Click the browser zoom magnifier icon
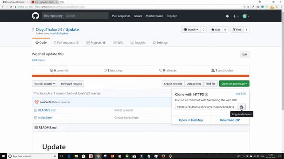The image size is (284, 159). (x=245, y=7)
